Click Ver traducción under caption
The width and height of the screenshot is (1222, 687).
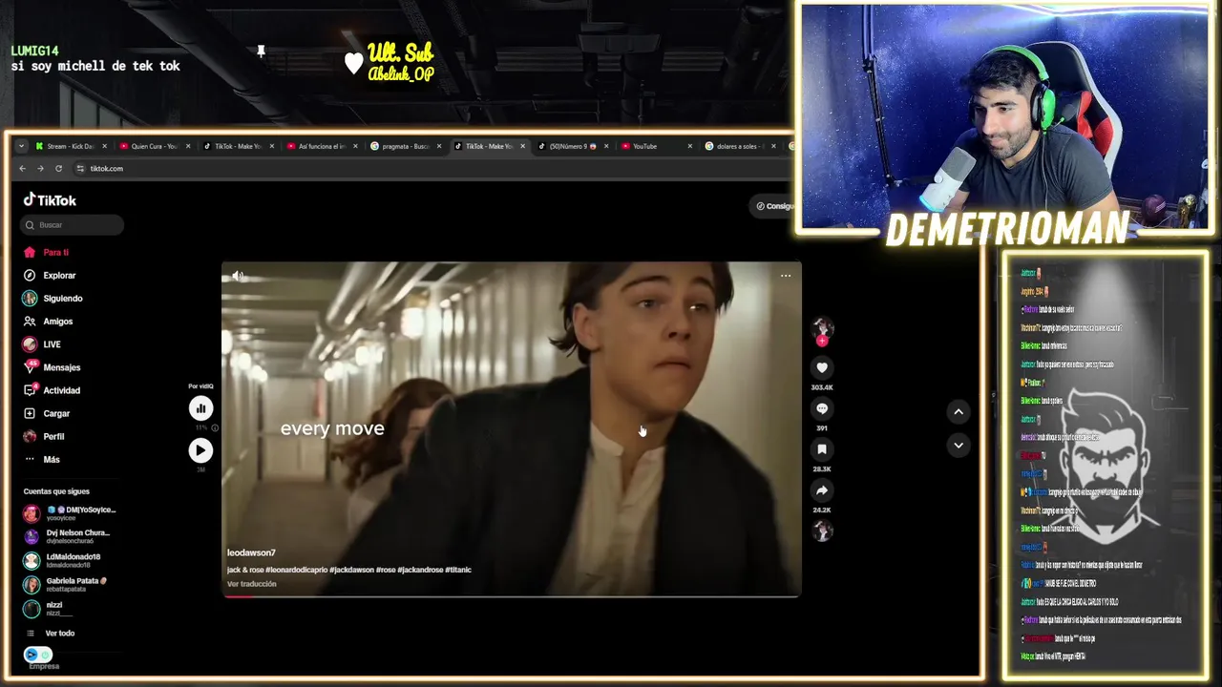(252, 584)
